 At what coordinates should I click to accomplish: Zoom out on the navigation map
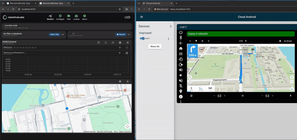click(292, 81)
